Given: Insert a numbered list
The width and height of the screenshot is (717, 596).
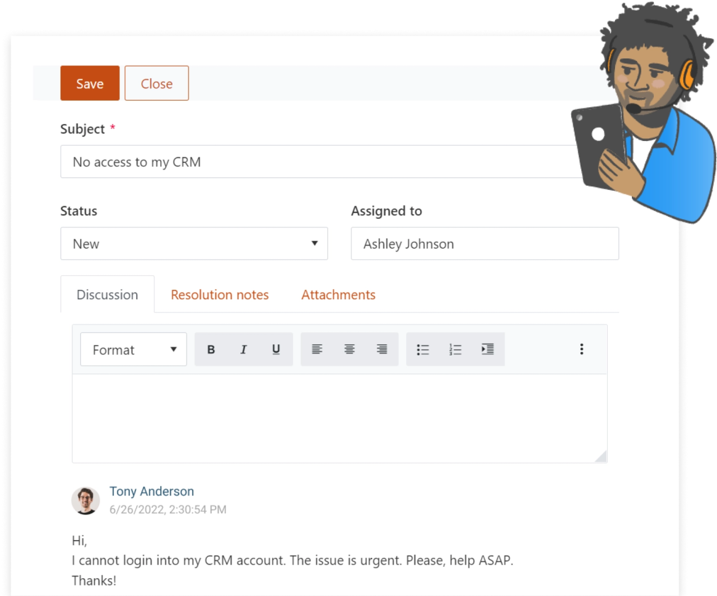Looking at the screenshot, I should tap(455, 349).
